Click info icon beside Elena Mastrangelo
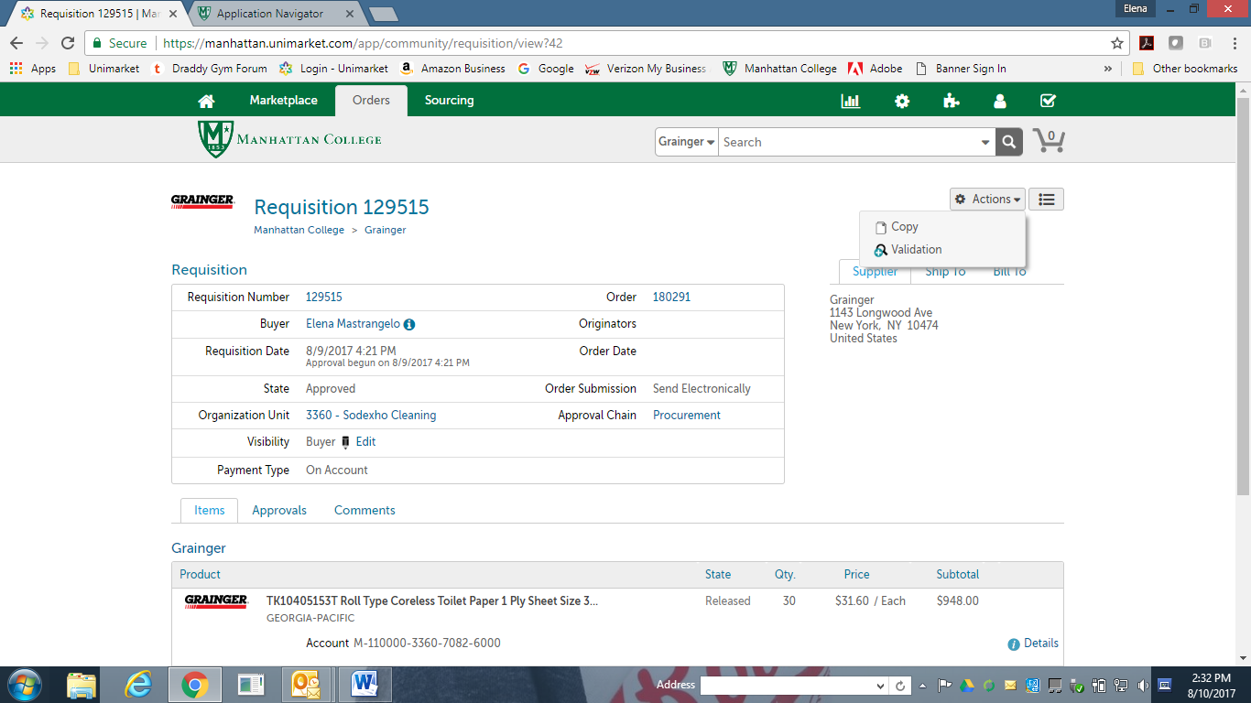The image size is (1251, 703). [409, 324]
